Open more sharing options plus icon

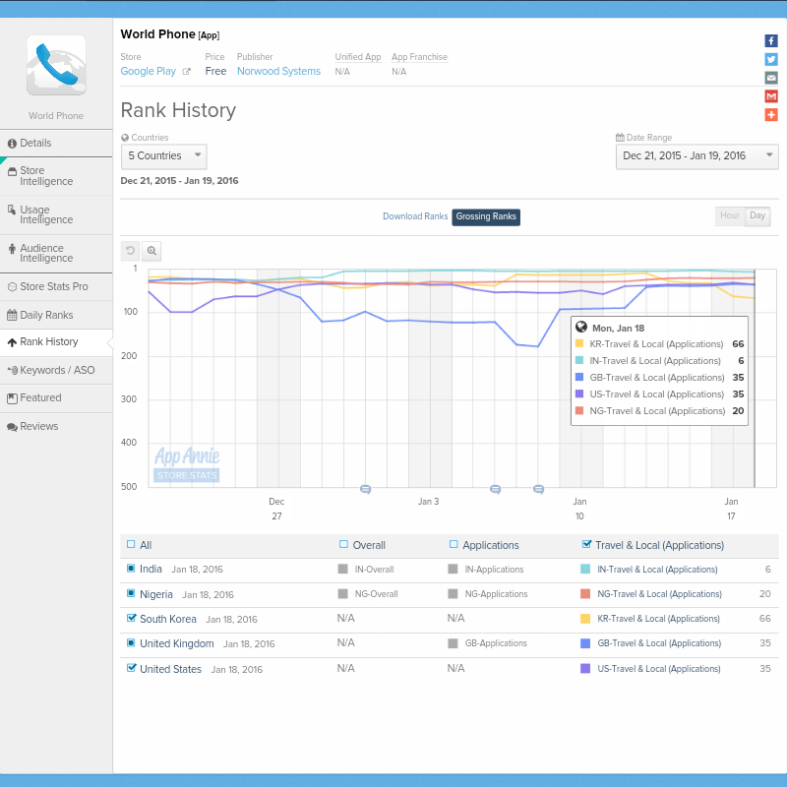point(771,114)
